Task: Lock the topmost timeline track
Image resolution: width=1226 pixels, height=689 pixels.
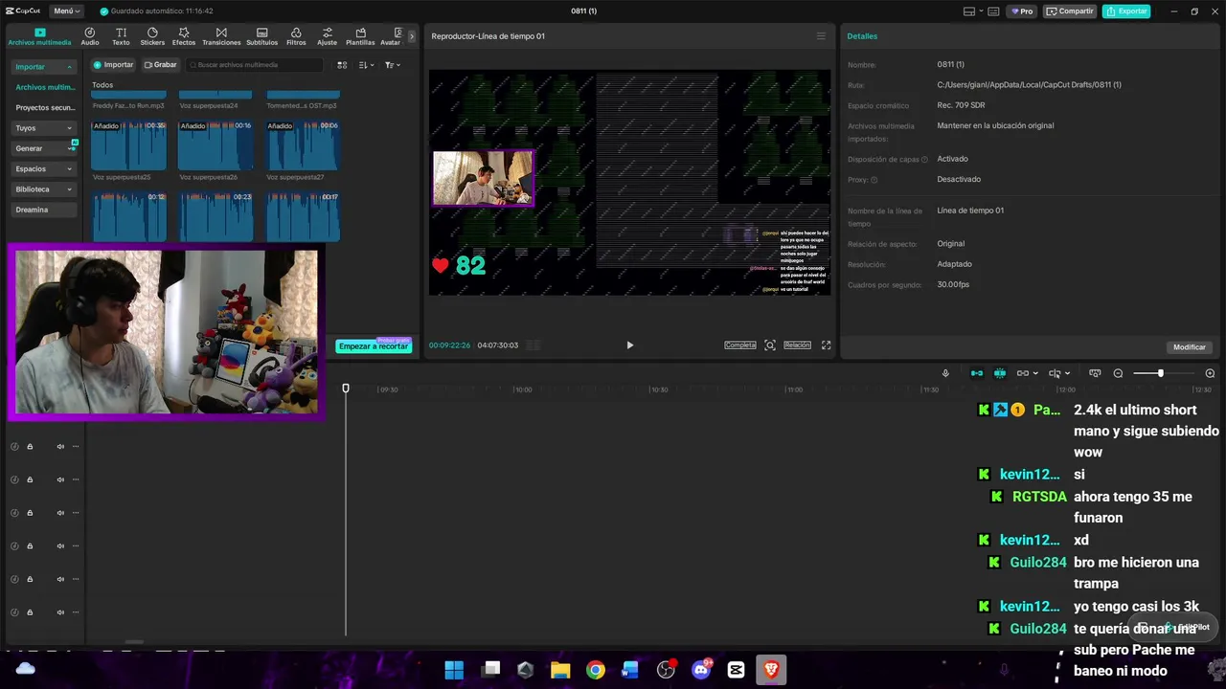Action: click(30, 447)
